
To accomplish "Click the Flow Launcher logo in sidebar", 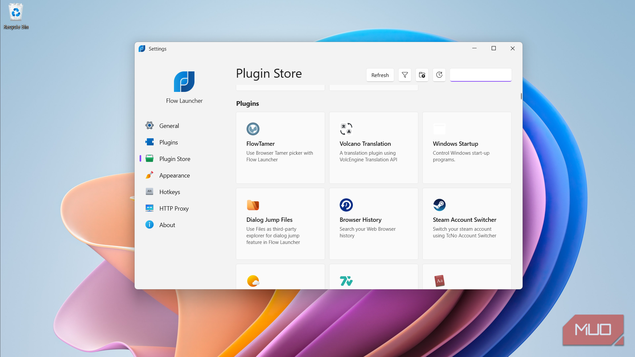I will tap(184, 82).
